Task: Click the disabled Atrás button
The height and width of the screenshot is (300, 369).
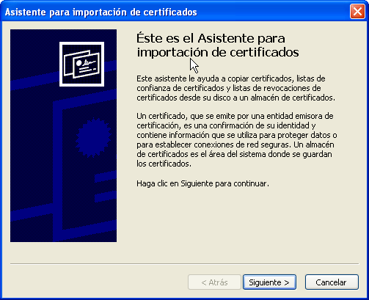Action: (214, 282)
